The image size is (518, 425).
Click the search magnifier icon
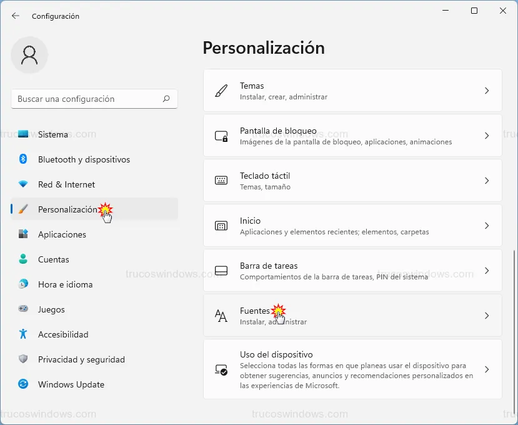[166, 99]
